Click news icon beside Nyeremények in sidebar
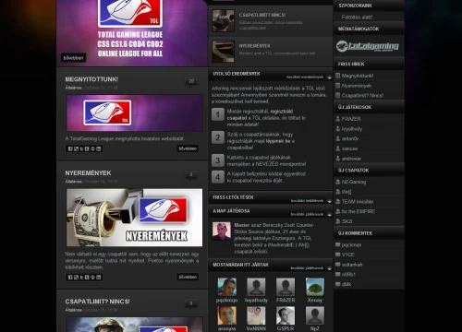 [x=338, y=86]
